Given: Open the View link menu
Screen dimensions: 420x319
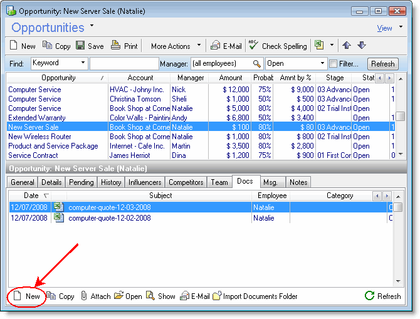Looking at the screenshot, I should tap(384, 28).
